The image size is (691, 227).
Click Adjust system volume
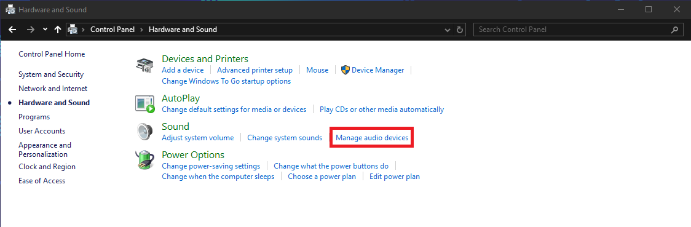(x=197, y=138)
